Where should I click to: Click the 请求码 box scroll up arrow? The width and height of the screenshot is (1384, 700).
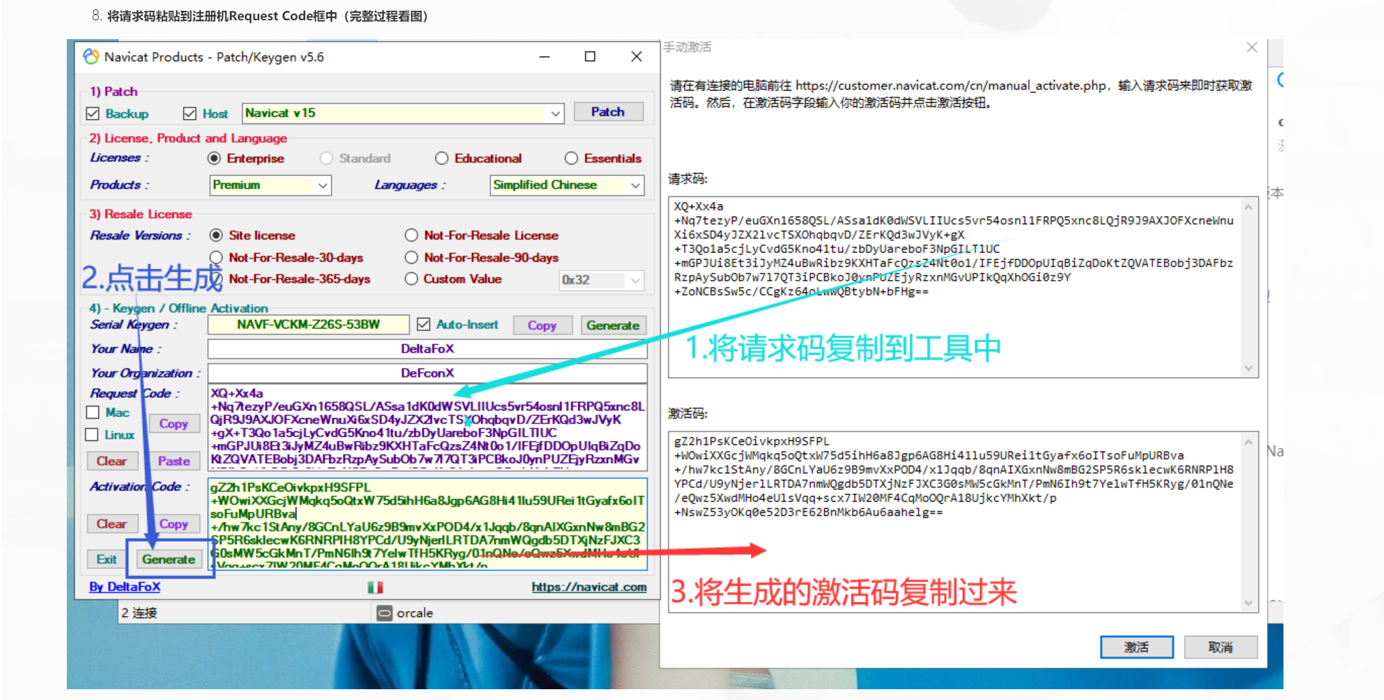tap(1248, 207)
